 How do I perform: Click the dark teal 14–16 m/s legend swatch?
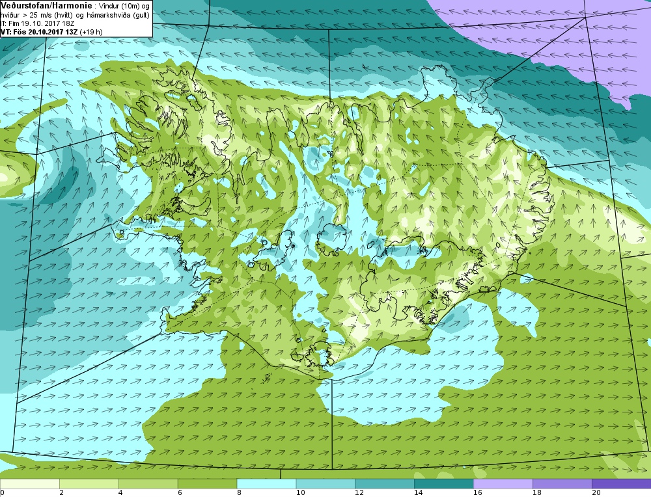click(444, 484)
